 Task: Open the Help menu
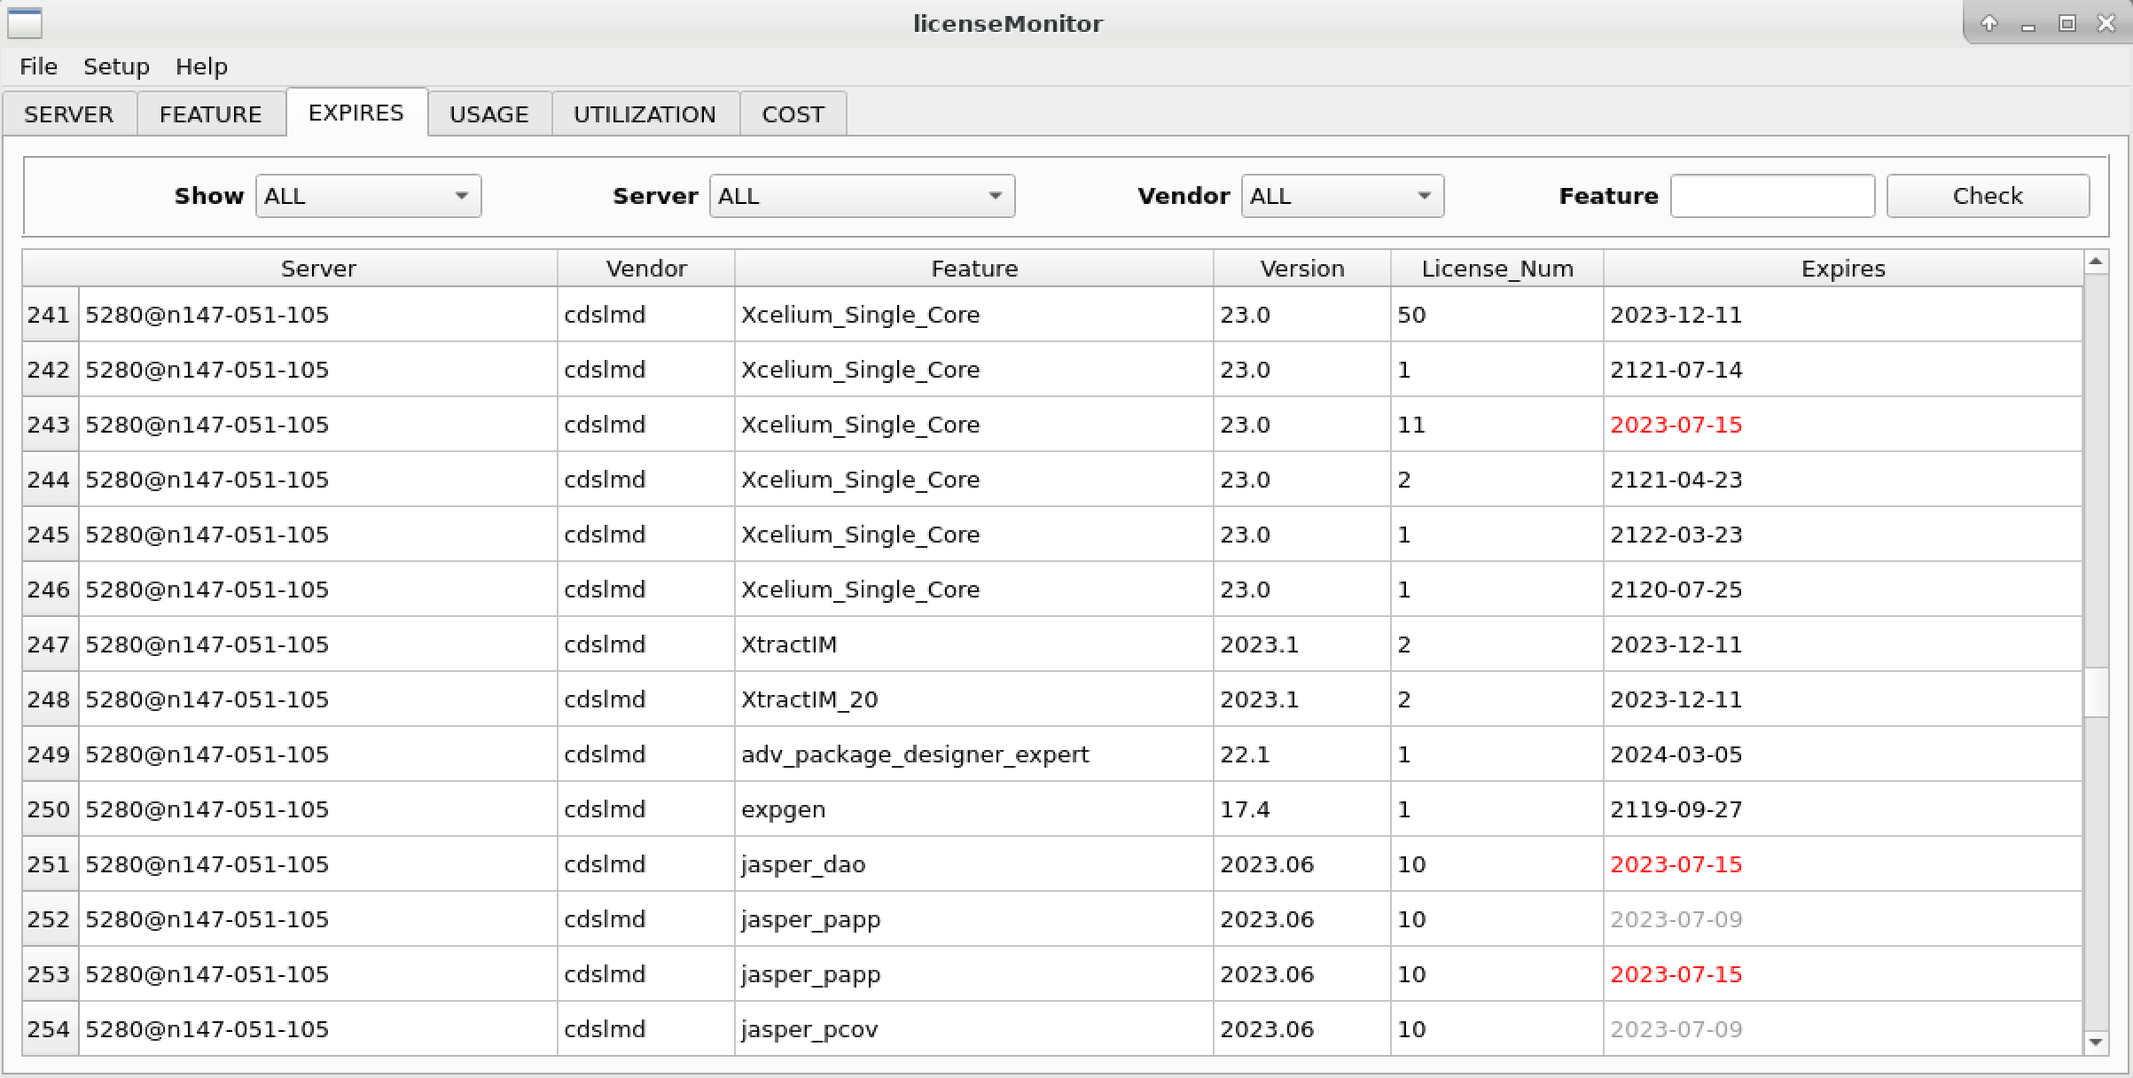tap(201, 66)
